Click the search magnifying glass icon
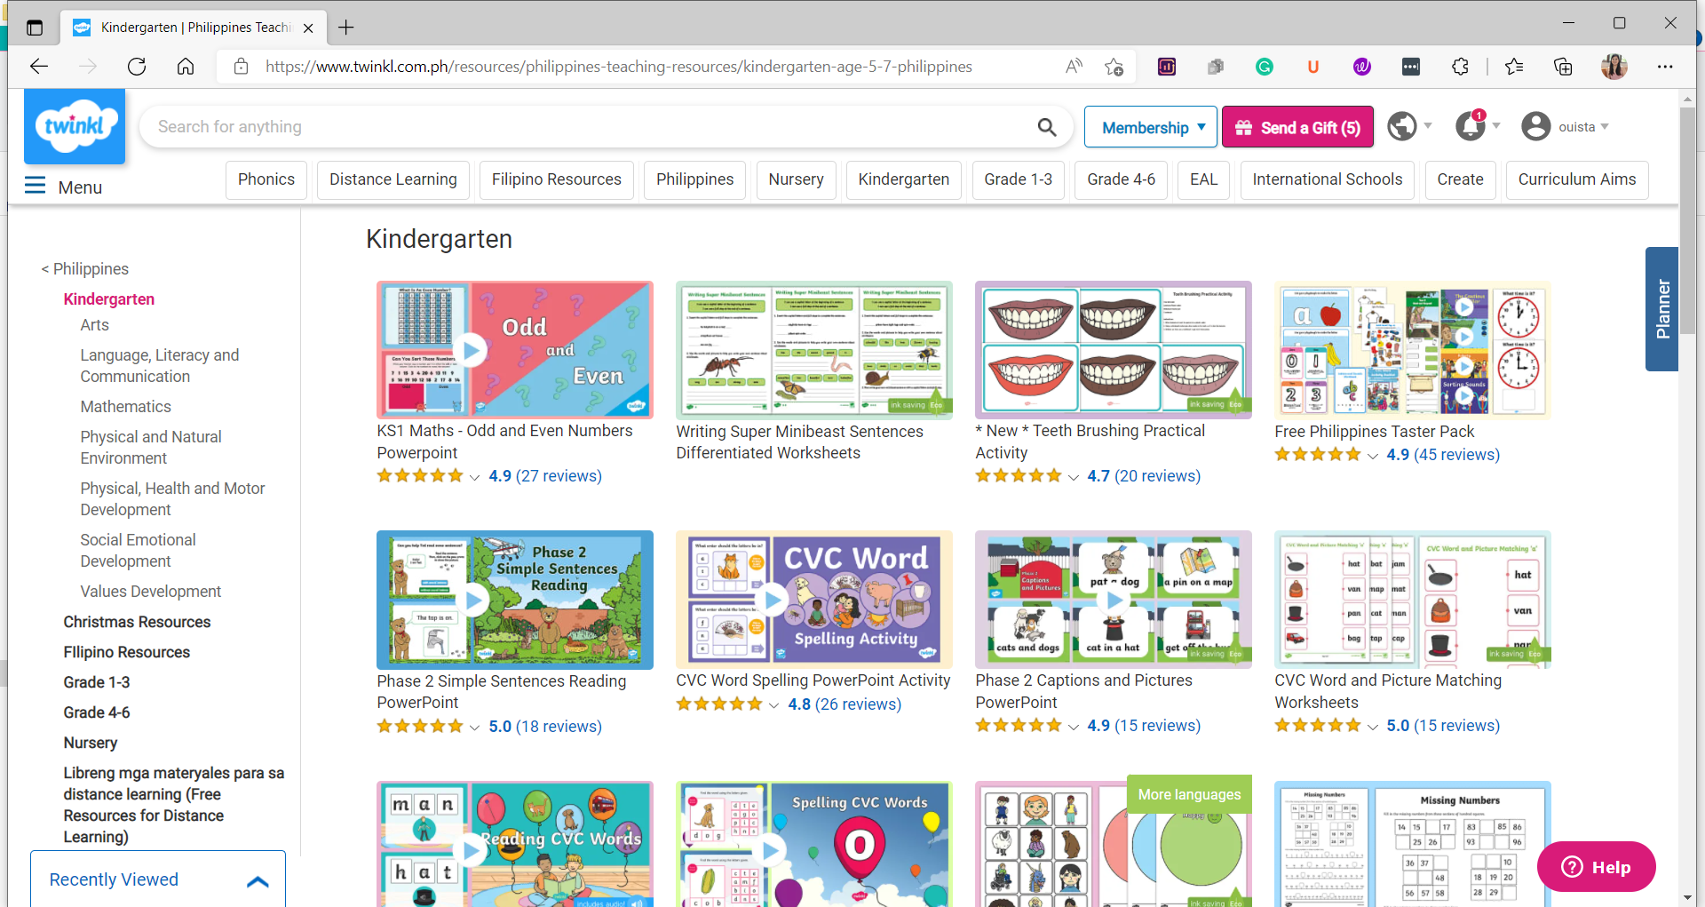 (x=1047, y=127)
